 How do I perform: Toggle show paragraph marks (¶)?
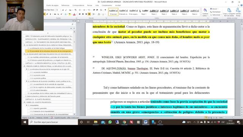point(106,10)
